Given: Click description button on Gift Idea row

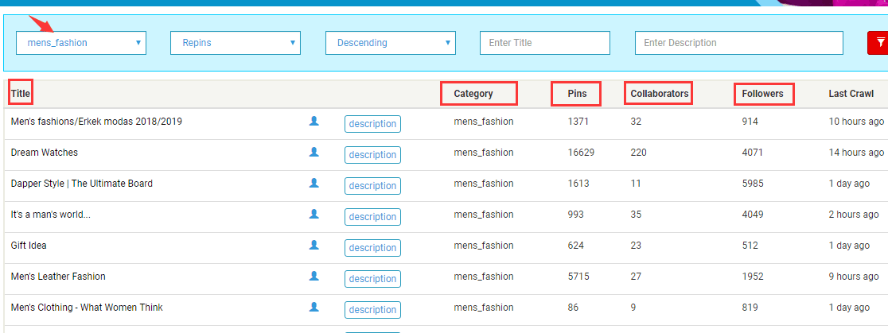Looking at the screenshot, I should (372, 248).
